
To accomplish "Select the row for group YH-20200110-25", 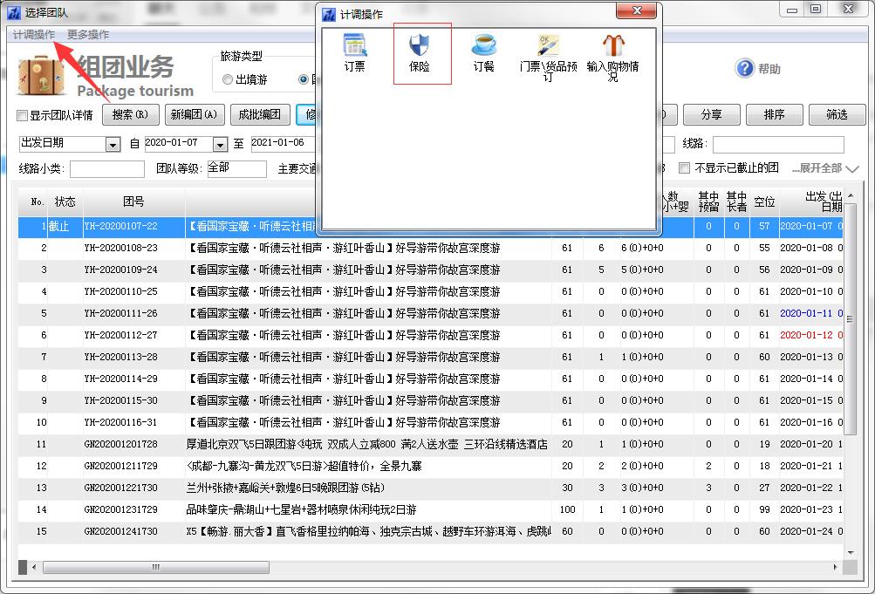I will pos(120,291).
